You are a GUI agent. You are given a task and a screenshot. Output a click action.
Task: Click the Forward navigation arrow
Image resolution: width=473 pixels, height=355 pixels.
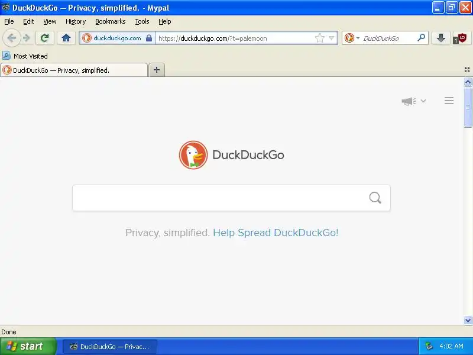pos(27,38)
